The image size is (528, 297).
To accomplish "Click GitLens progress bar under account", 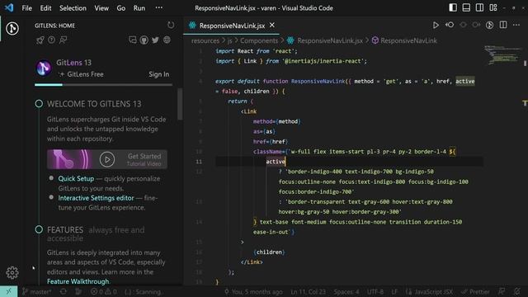I will click(103, 85).
